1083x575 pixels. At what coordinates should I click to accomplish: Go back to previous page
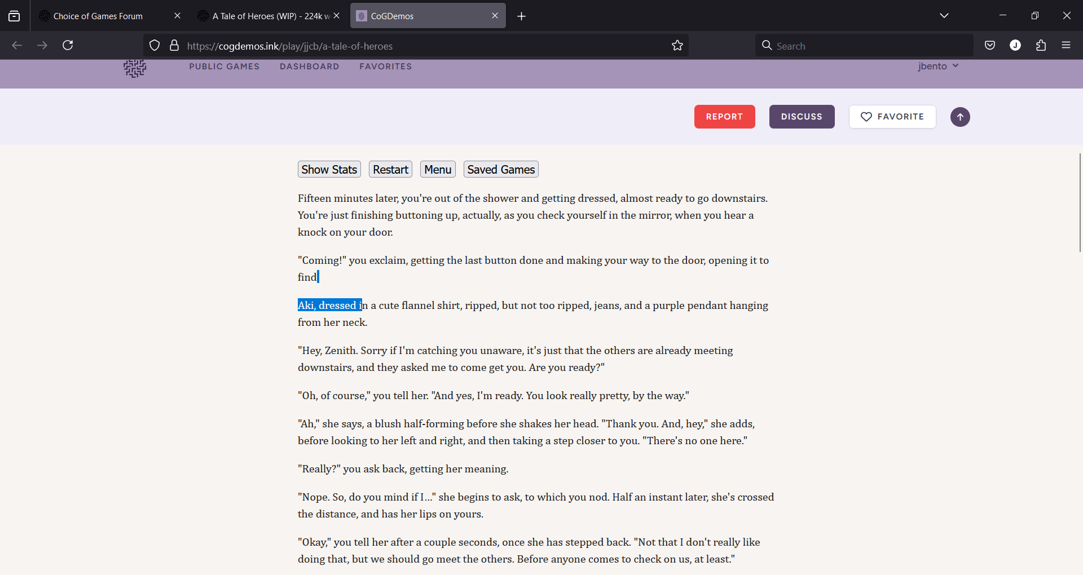[x=17, y=45]
